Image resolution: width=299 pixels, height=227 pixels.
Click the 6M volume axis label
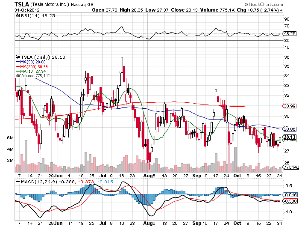coord(10,138)
